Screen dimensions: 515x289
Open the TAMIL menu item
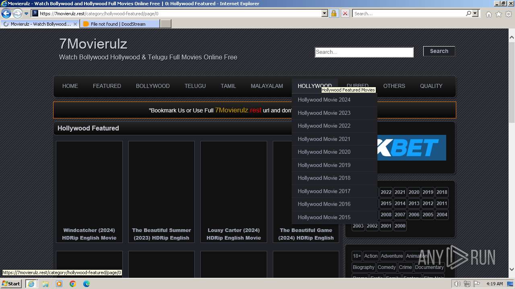(228, 86)
